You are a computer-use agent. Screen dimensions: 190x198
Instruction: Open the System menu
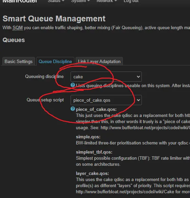point(80,1)
